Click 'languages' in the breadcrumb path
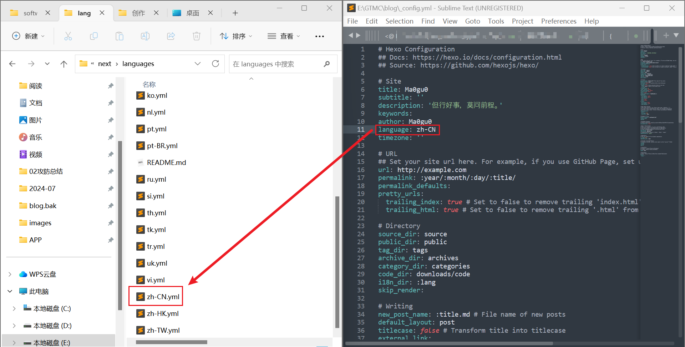685x347 pixels. click(138, 64)
